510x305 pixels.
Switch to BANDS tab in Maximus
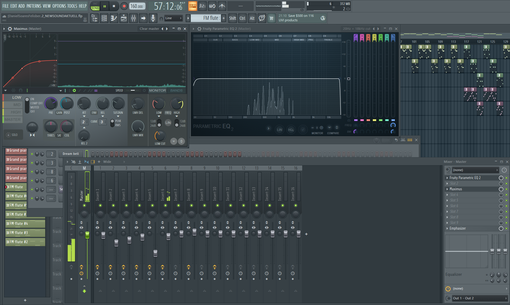pyautogui.click(x=176, y=90)
